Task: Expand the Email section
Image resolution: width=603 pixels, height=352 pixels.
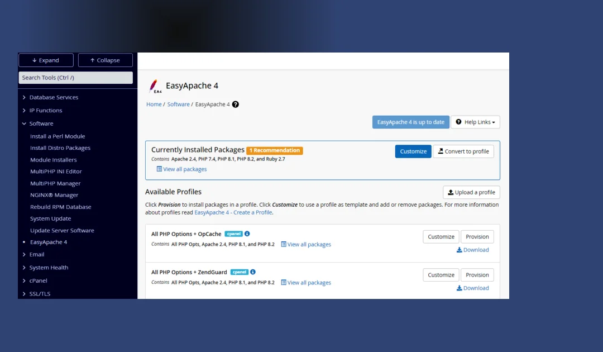Action: 36,254
